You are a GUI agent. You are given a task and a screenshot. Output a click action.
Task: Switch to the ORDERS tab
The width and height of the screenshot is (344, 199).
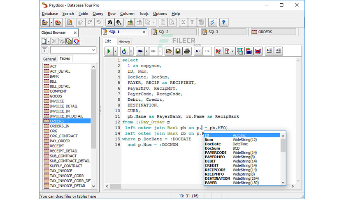[x=273, y=32]
